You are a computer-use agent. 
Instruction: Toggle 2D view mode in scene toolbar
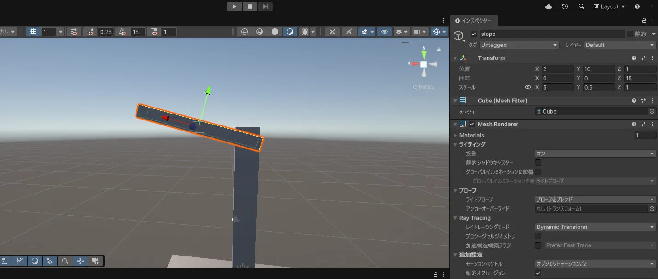(x=333, y=32)
